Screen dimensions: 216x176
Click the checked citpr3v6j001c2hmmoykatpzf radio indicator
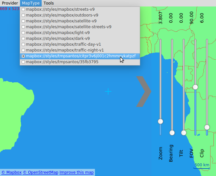pyautogui.click(x=23, y=56)
